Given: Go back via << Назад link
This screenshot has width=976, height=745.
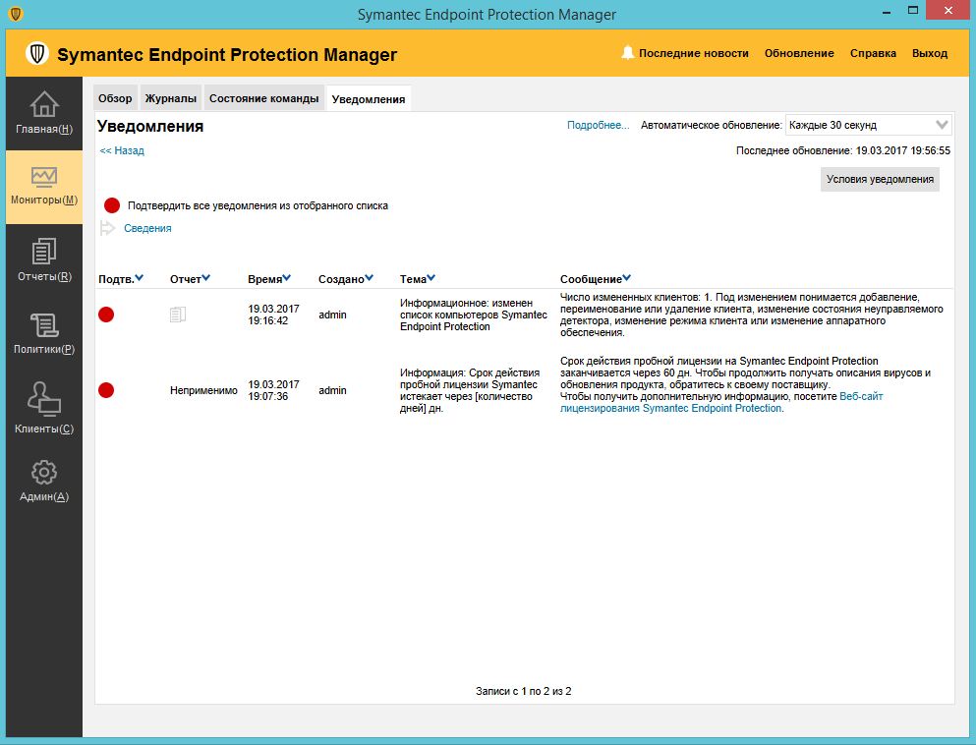Looking at the screenshot, I should [122, 150].
